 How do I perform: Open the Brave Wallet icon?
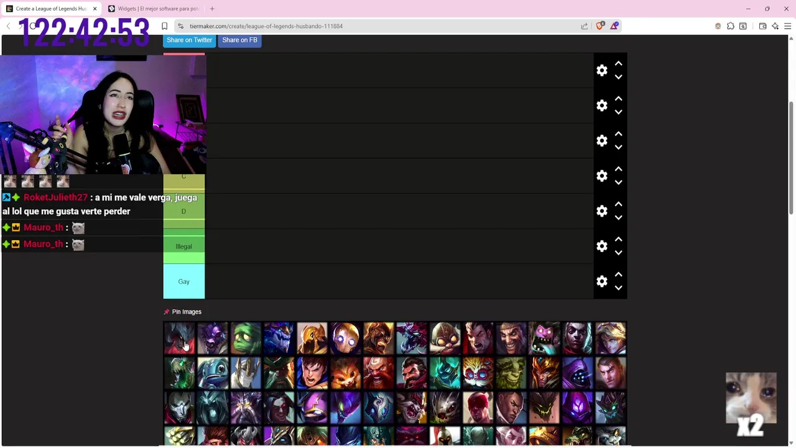(x=762, y=26)
